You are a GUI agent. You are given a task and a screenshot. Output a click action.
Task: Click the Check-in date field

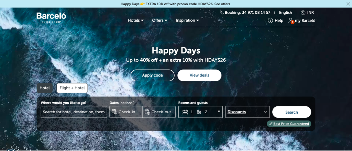pyautogui.click(x=126, y=112)
